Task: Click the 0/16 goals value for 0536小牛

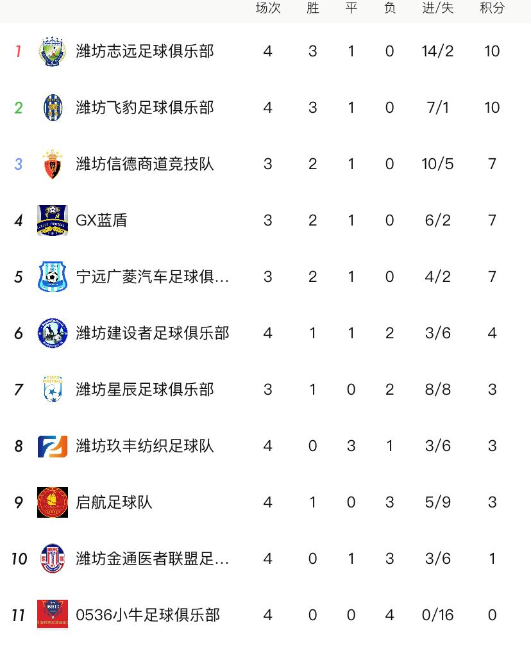Action: (438, 615)
